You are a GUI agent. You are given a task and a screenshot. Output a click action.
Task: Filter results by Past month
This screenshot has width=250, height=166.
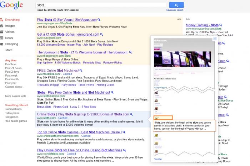(x=12, y=79)
